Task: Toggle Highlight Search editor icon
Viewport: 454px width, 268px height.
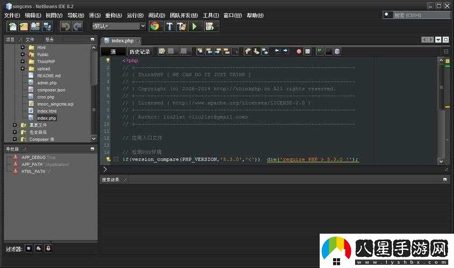Action: click(x=227, y=51)
